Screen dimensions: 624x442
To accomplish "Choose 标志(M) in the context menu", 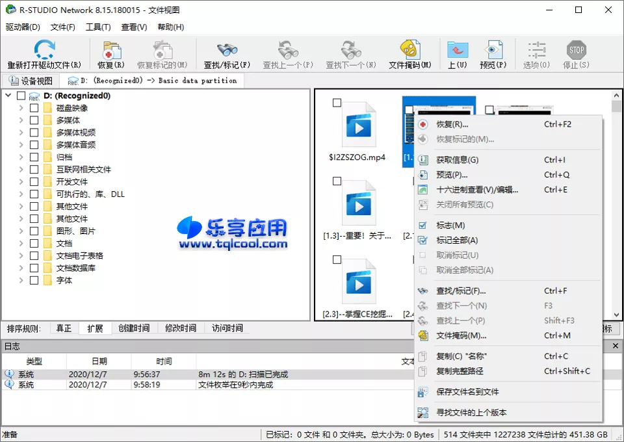I will click(x=508, y=226).
